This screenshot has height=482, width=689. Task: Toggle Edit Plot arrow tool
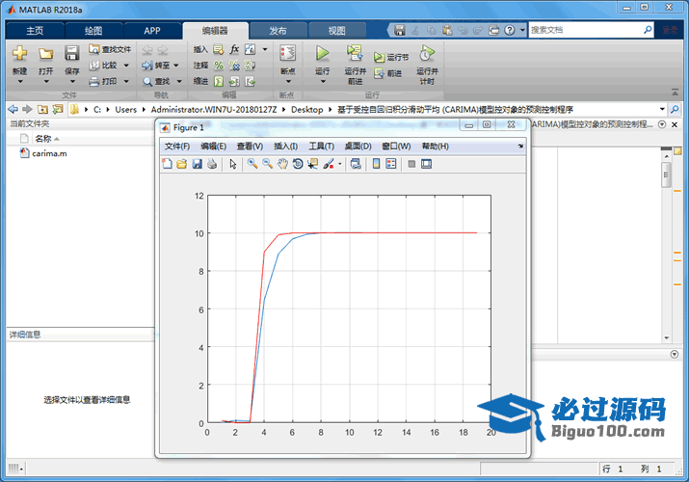coord(233,164)
